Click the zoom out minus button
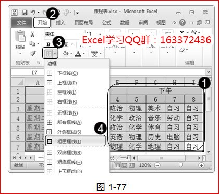Screen dimensions: 219x194 (157, 165)
